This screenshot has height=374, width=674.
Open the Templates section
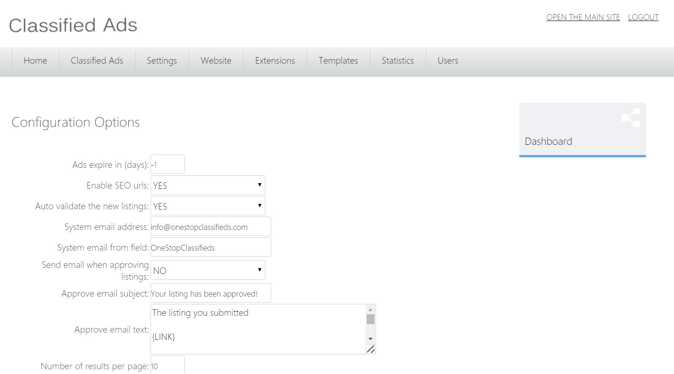click(x=338, y=61)
